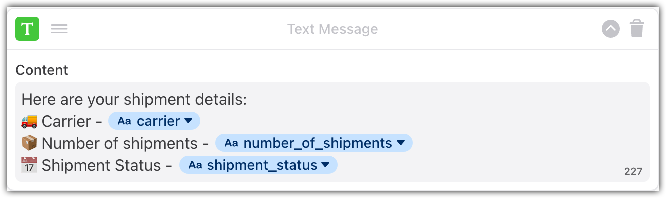Click the Aa icon in carrier pill

click(x=124, y=121)
